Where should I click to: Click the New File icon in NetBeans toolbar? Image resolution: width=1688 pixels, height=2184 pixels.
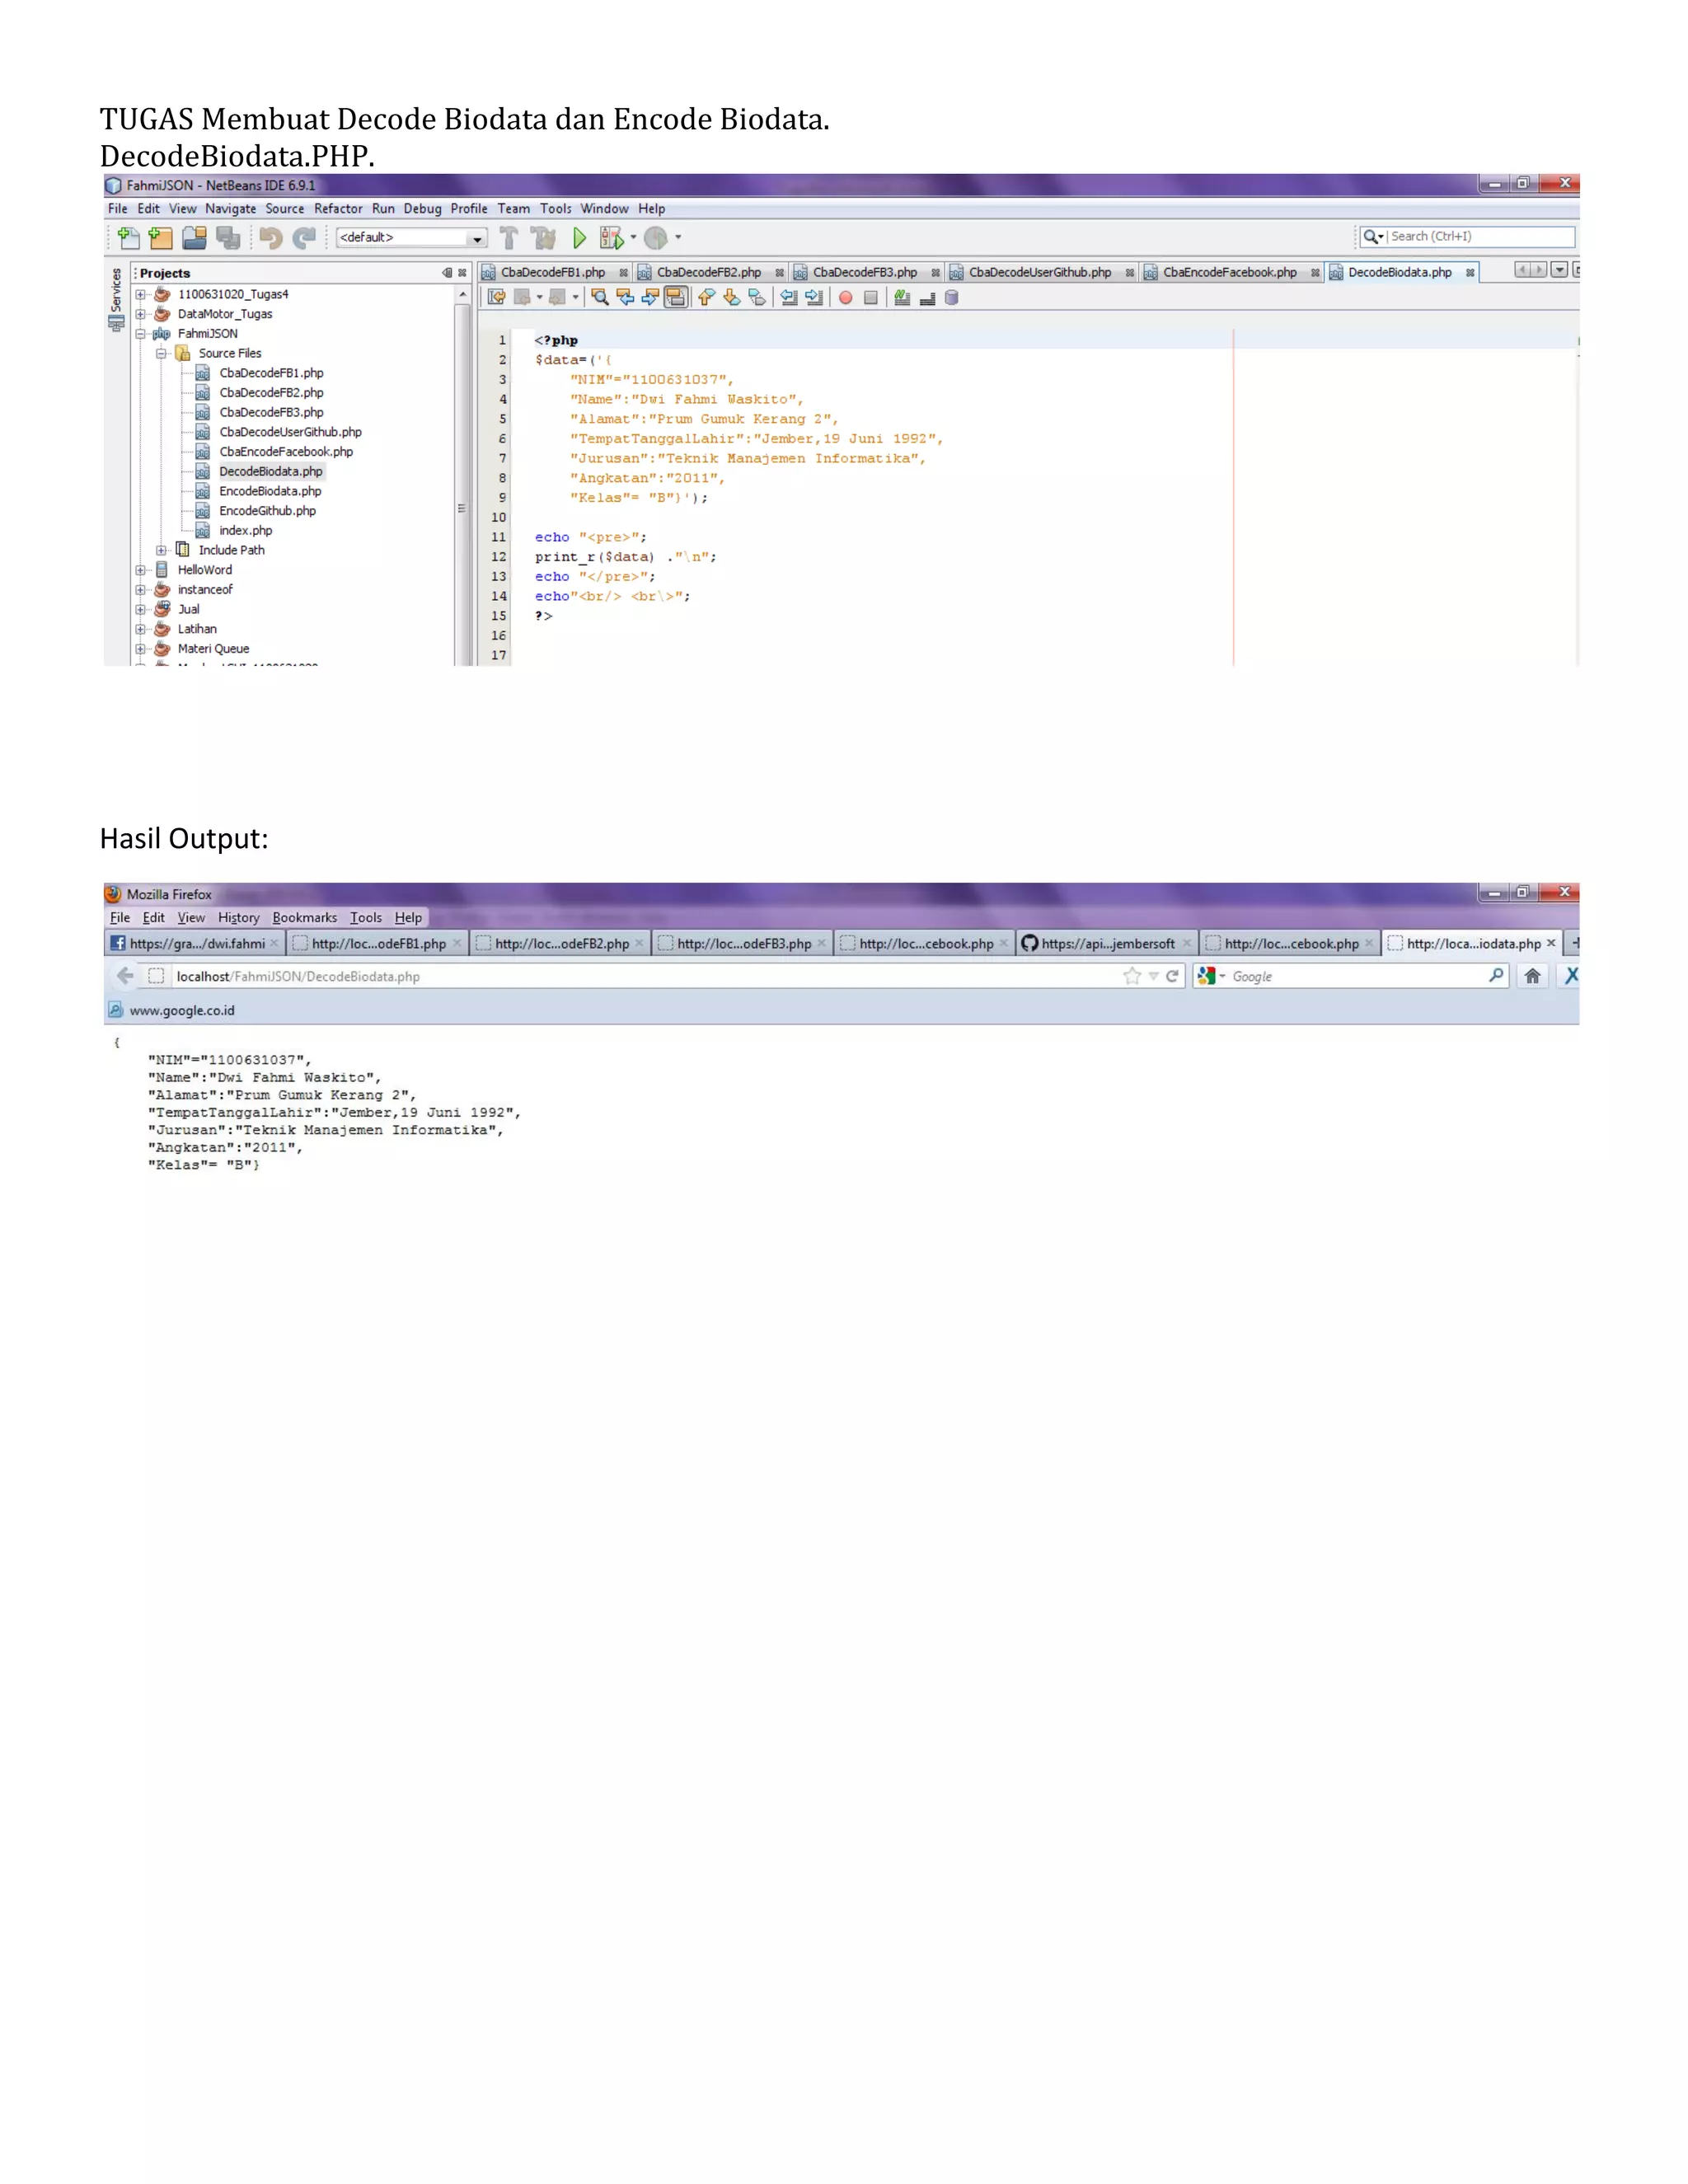[x=128, y=237]
